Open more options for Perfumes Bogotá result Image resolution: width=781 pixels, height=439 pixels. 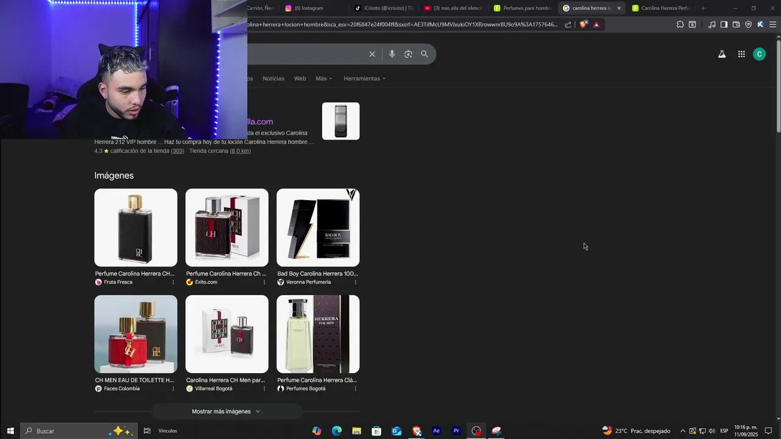click(x=355, y=389)
